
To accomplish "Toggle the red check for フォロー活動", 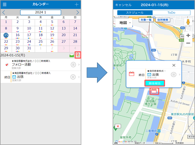I will (7, 64).
